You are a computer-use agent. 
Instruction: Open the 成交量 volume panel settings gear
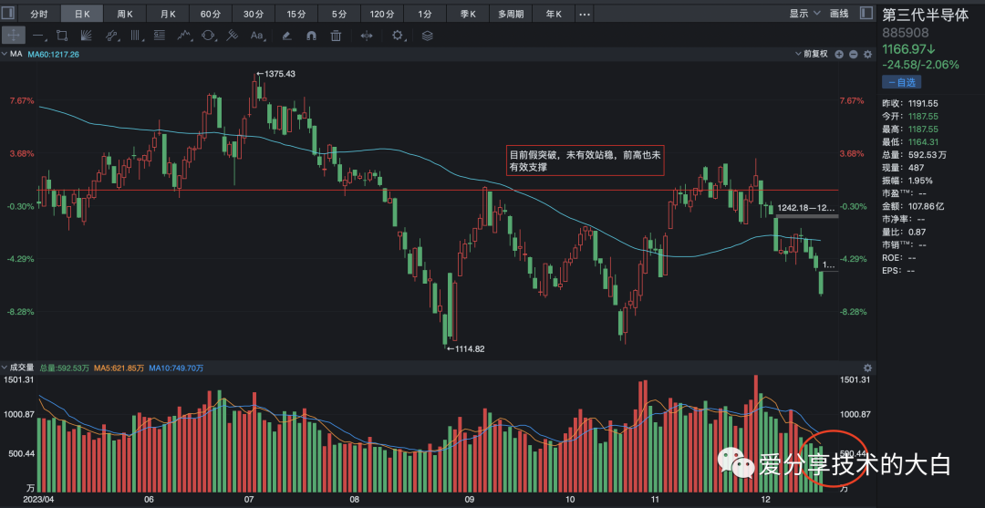[x=867, y=368]
